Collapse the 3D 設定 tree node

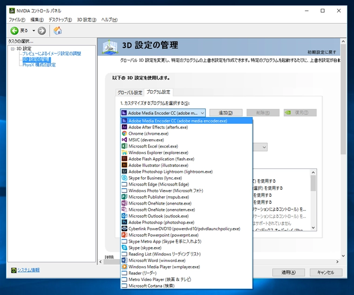13,48
